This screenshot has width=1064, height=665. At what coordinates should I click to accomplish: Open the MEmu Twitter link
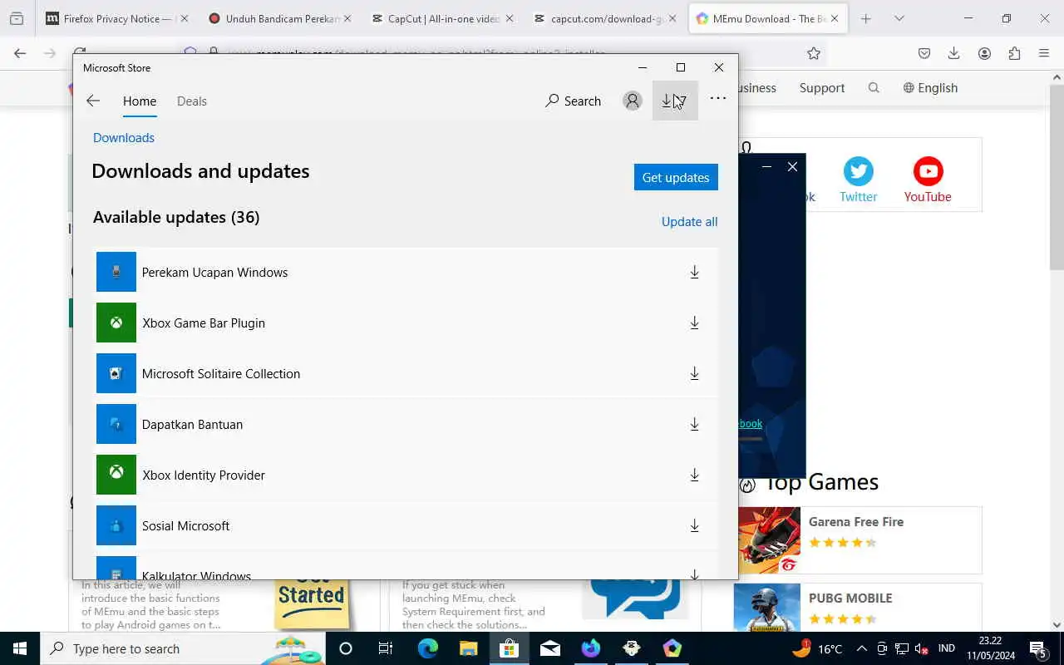[859, 180]
